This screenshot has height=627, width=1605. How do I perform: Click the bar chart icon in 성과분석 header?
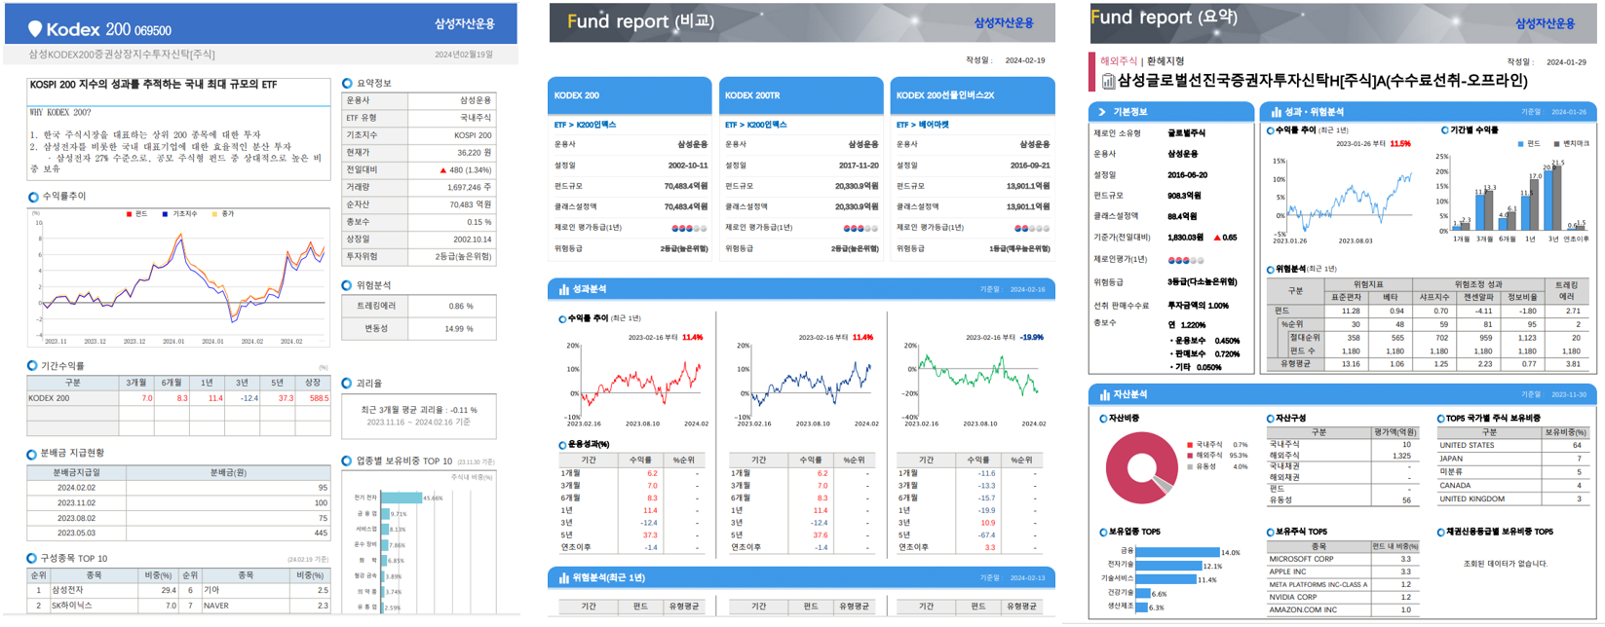(x=563, y=289)
